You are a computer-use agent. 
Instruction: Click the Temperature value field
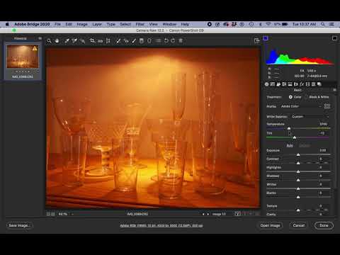pos(323,124)
